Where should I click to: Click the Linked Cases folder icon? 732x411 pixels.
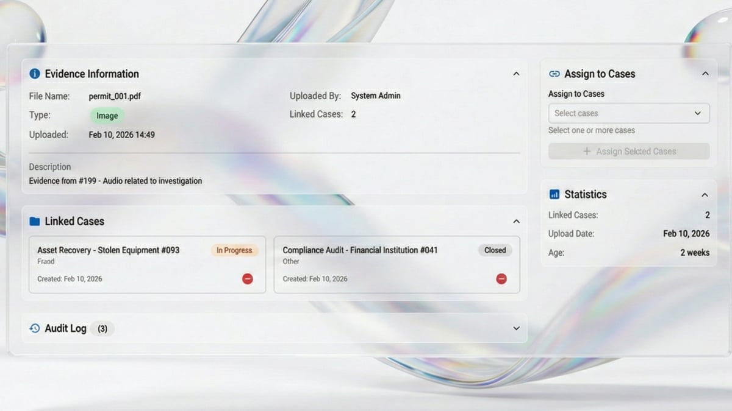click(35, 221)
